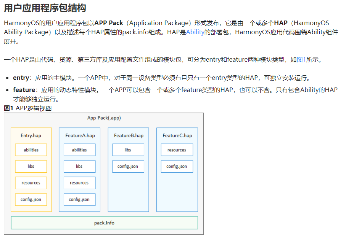Open the blue Ability hyperlink
Image resolution: width=346 pixels, height=237 pixels.
tap(195, 32)
